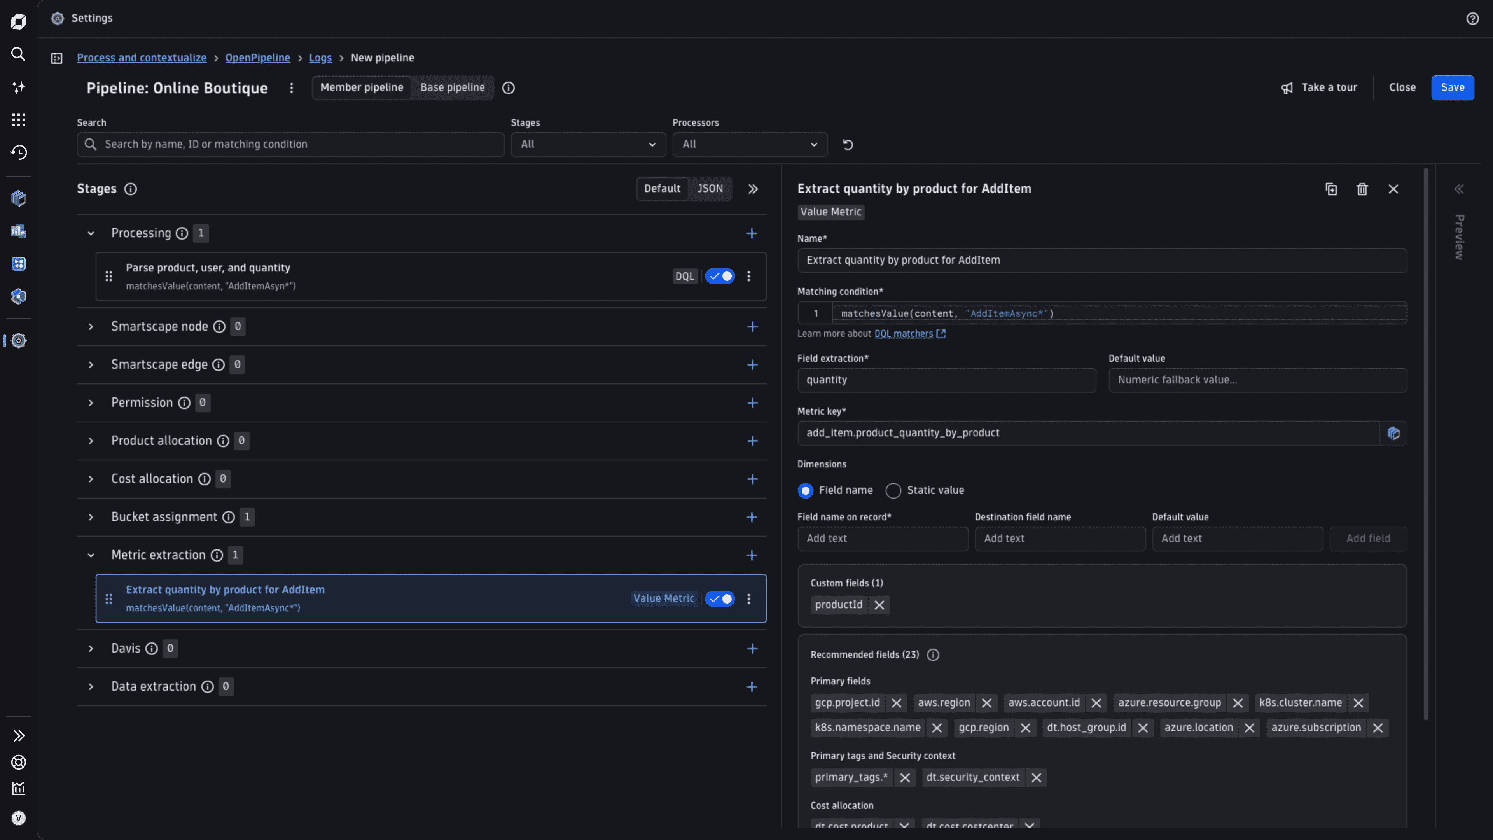Toggle the settings navigation panel icon

click(57, 58)
